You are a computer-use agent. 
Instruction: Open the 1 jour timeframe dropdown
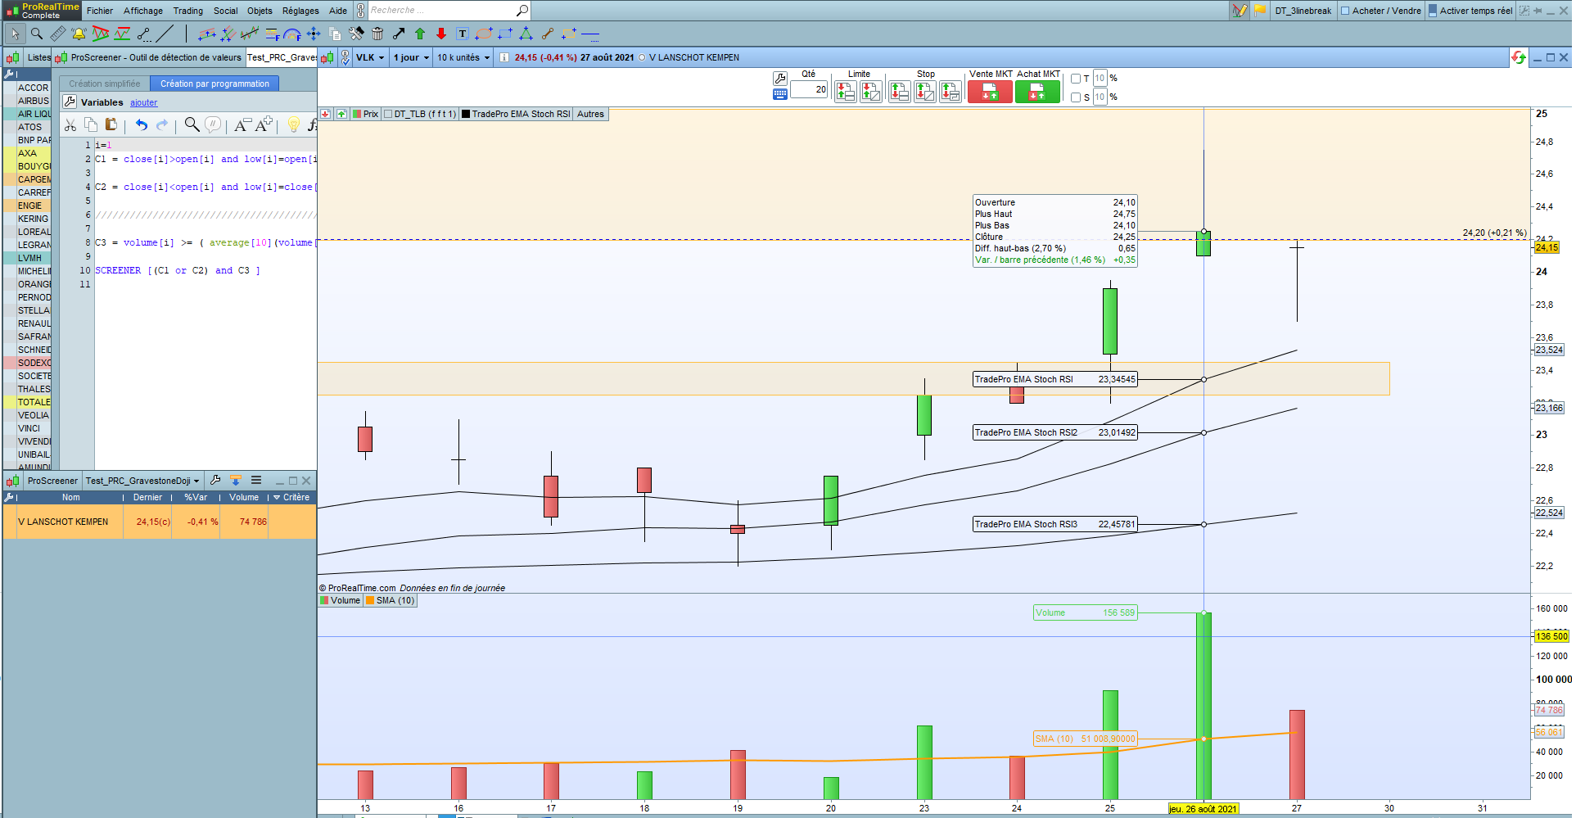(411, 57)
